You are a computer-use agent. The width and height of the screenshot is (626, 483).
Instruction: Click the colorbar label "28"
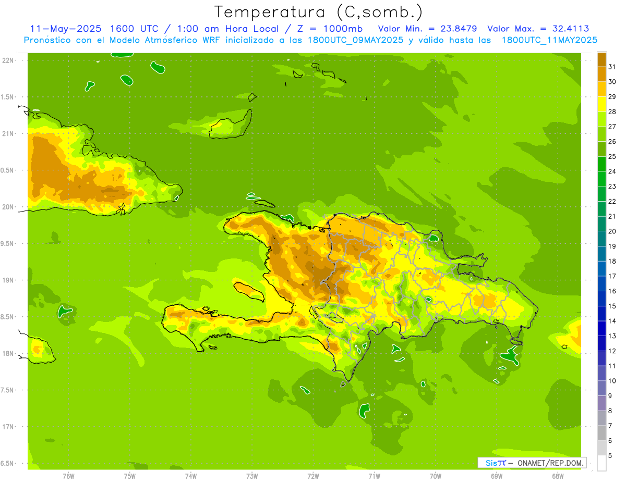pyautogui.click(x=612, y=112)
